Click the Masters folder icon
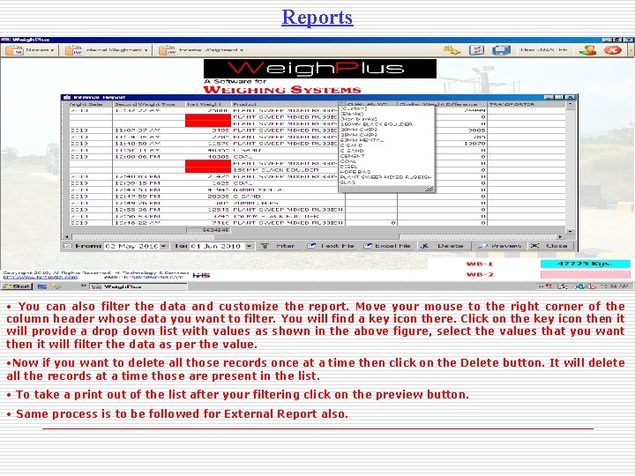 pos(14,50)
